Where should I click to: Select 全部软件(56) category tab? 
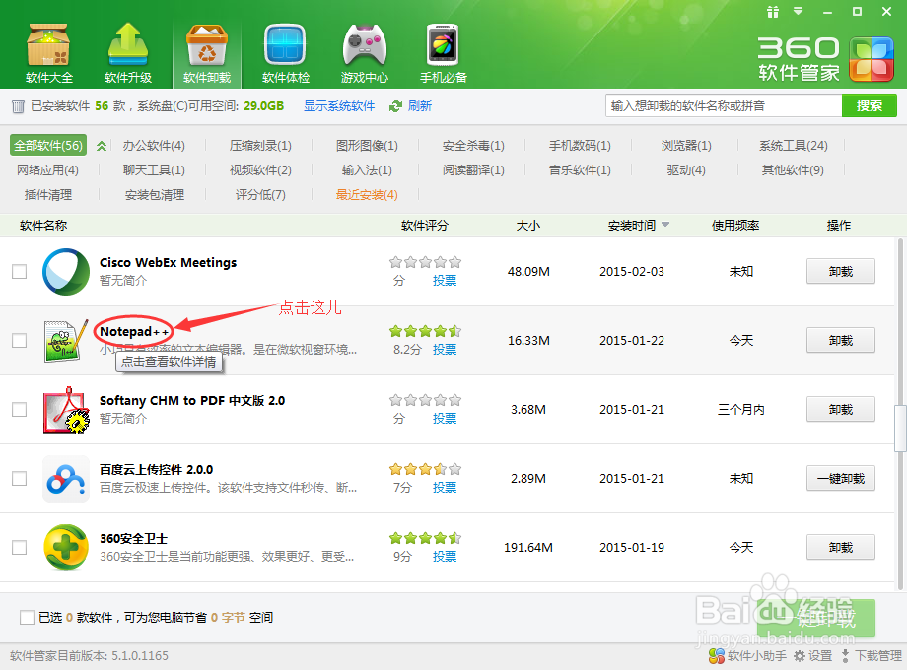(x=48, y=145)
